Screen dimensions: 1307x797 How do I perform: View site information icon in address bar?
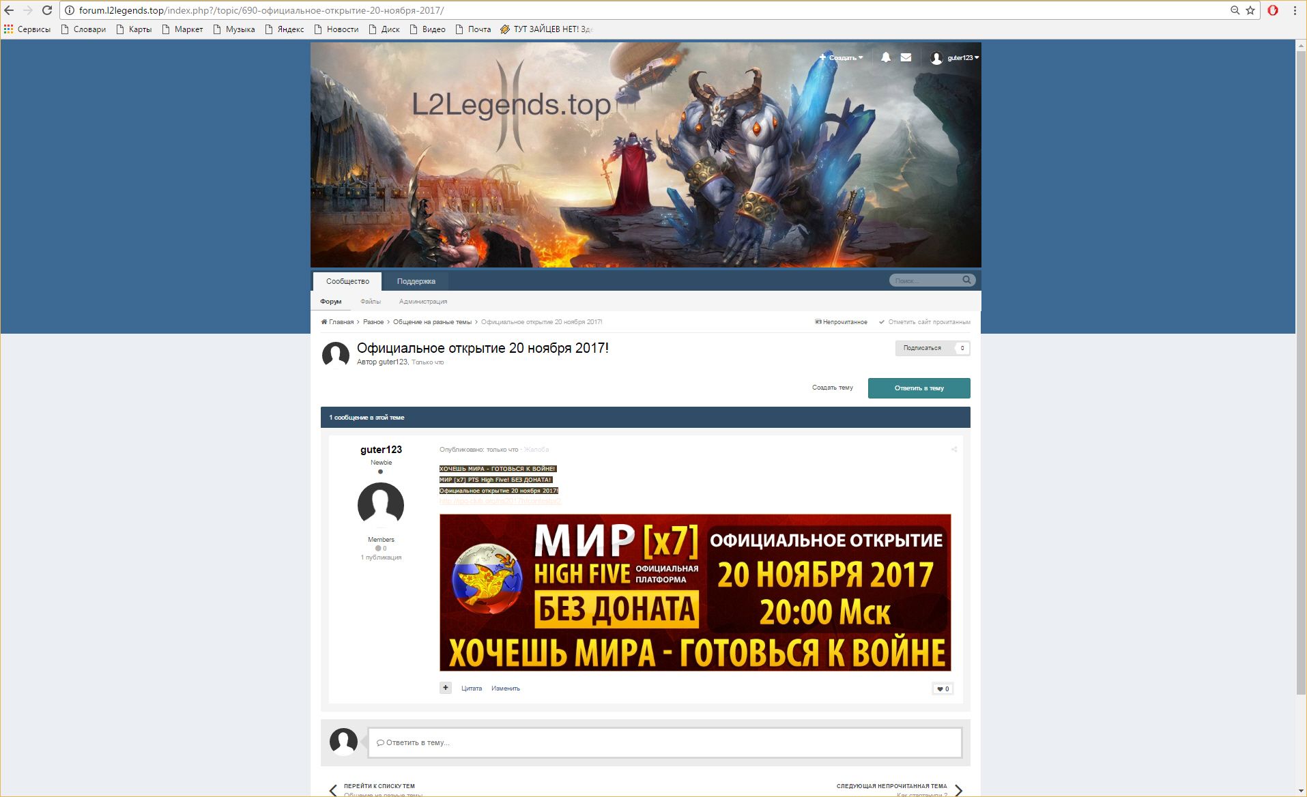click(x=69, y=10)
